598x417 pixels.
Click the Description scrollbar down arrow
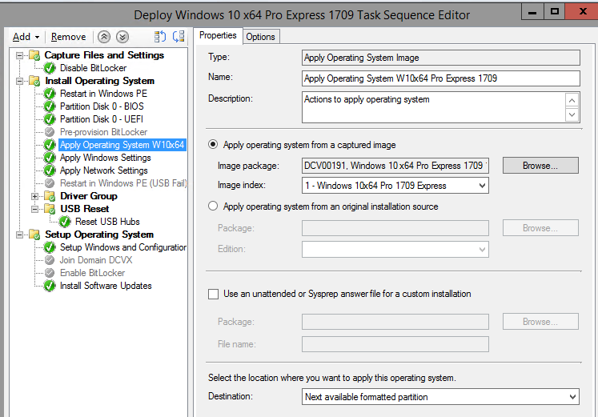[572, 115]
